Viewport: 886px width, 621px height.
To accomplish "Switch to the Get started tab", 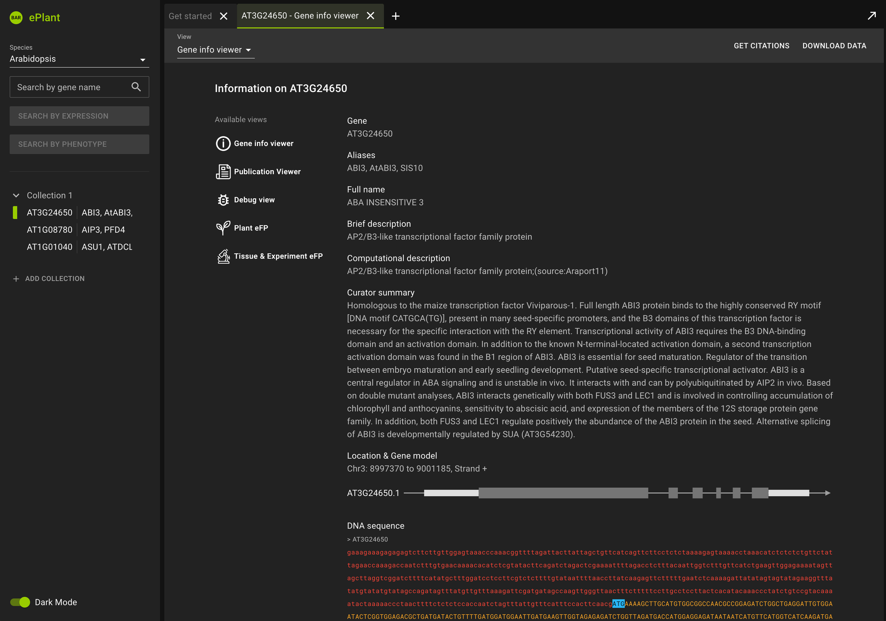I will tap(190, 16).
